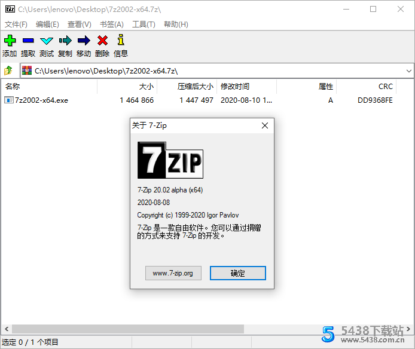Click the green Add (添加) icon
Screen dimensions: 415x349
[x=10, y=41]
